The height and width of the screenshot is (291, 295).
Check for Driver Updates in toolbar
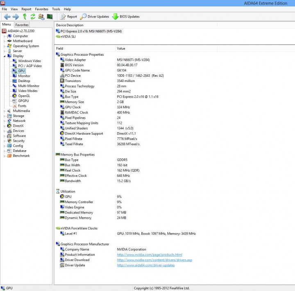[x=95, y=16]
